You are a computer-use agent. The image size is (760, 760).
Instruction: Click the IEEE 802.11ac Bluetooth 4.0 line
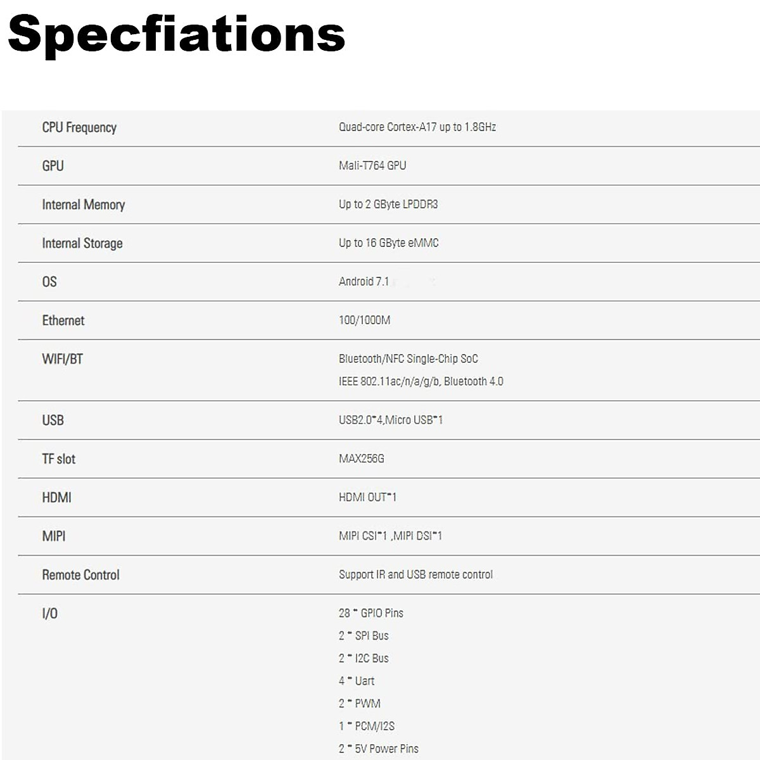click(421, 381)
